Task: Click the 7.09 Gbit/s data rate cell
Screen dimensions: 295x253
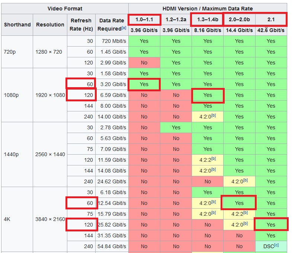Action: 112,149
